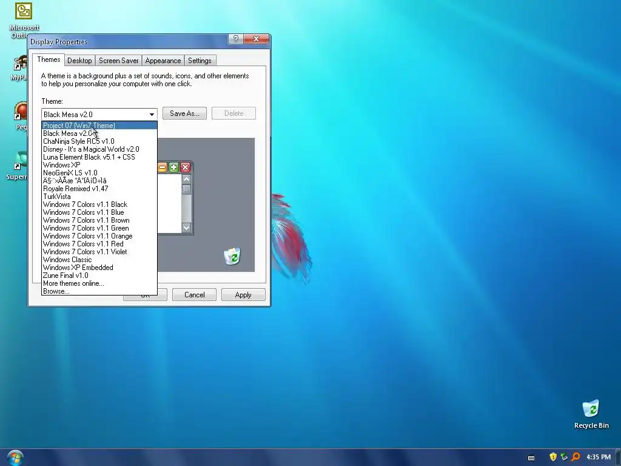Select Project 07 (Win7 Theme) from list

[x=99, y=126]
